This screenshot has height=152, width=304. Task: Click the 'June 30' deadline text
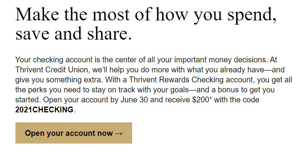tap(134, 100)
